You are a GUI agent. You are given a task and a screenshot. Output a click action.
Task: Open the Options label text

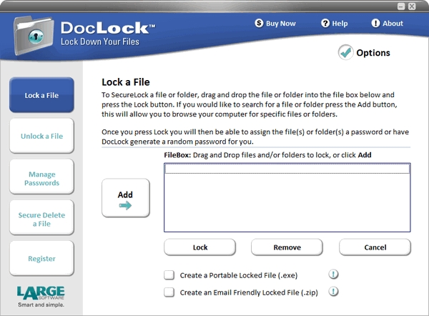point(373,52)
